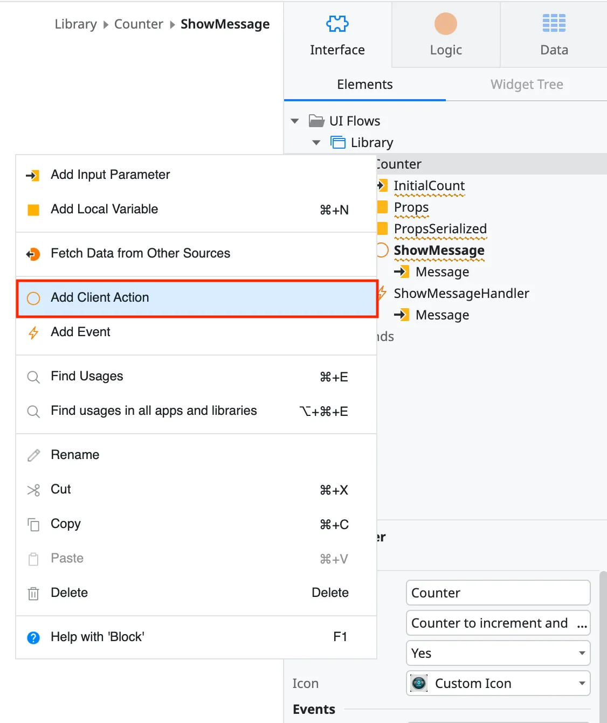Click the trash icon beside Delete
The image size is (607, 723).
33,593
